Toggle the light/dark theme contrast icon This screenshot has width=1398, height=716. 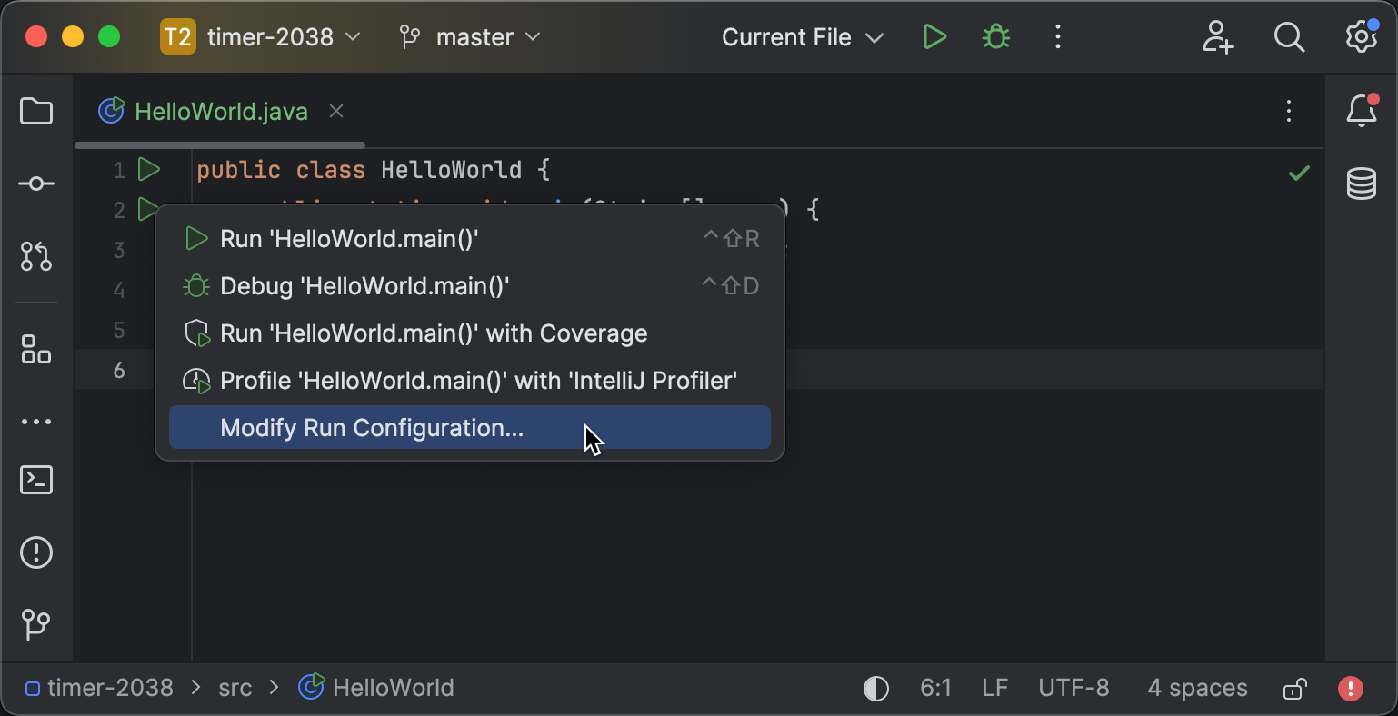coord(875,688)
